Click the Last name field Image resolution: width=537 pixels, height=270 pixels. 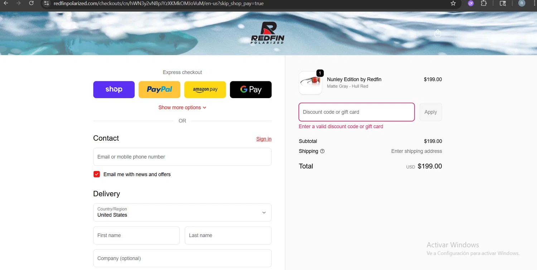point(228,235)
